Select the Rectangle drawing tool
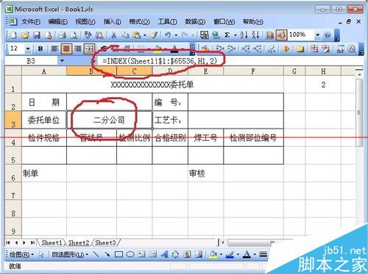Screen dimensions: 368x274 pos(118,254)
